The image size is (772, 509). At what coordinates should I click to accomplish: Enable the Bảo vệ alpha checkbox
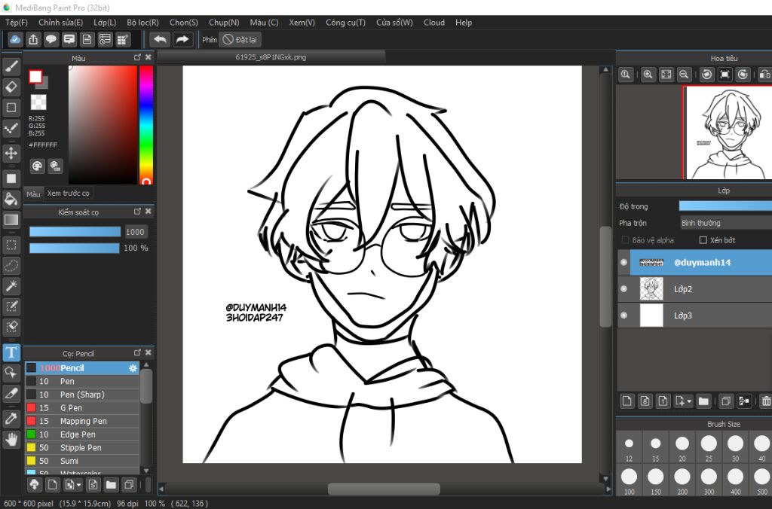(x=625, y=240)
